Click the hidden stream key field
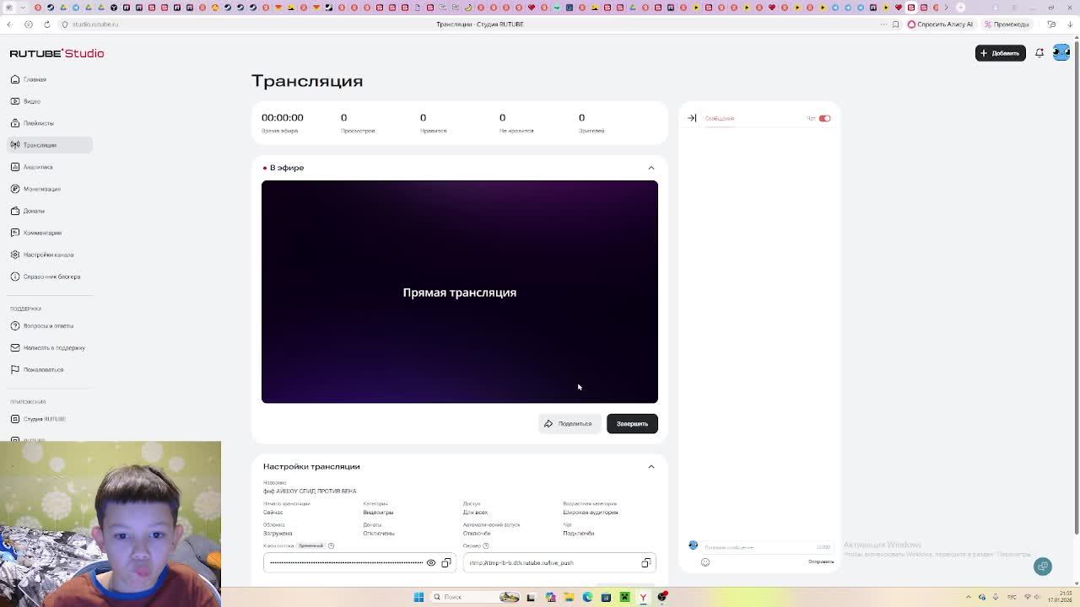Image resolution: width=1080 pixels, height=607 pixels. pyautogui.click(x=359, y=562)
